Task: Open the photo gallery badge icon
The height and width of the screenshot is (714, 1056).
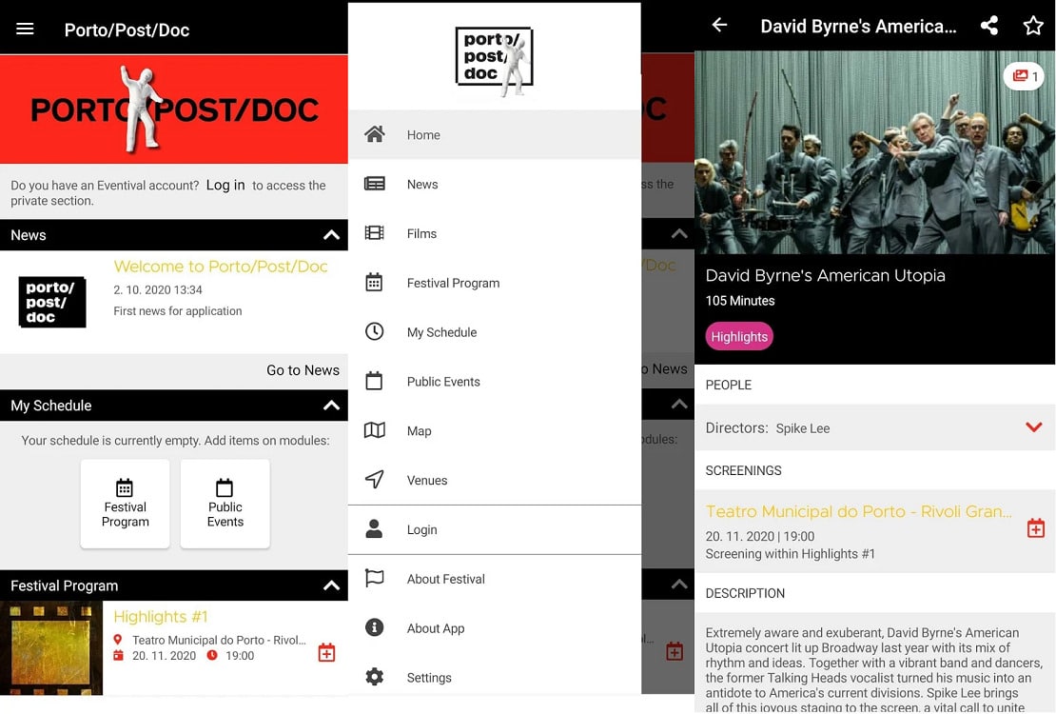Action: (x=1024, y=76)
